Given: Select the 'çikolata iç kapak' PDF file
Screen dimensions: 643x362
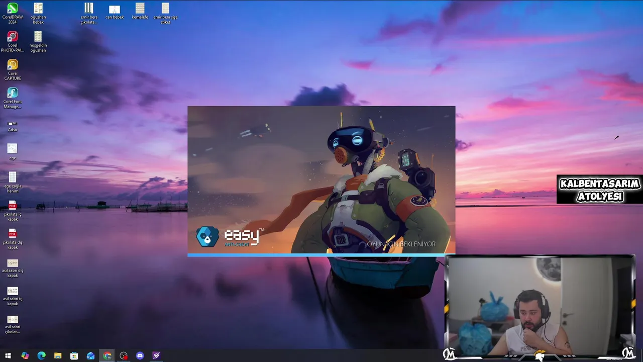Looking at the screenshot, I should coord(13,210).
